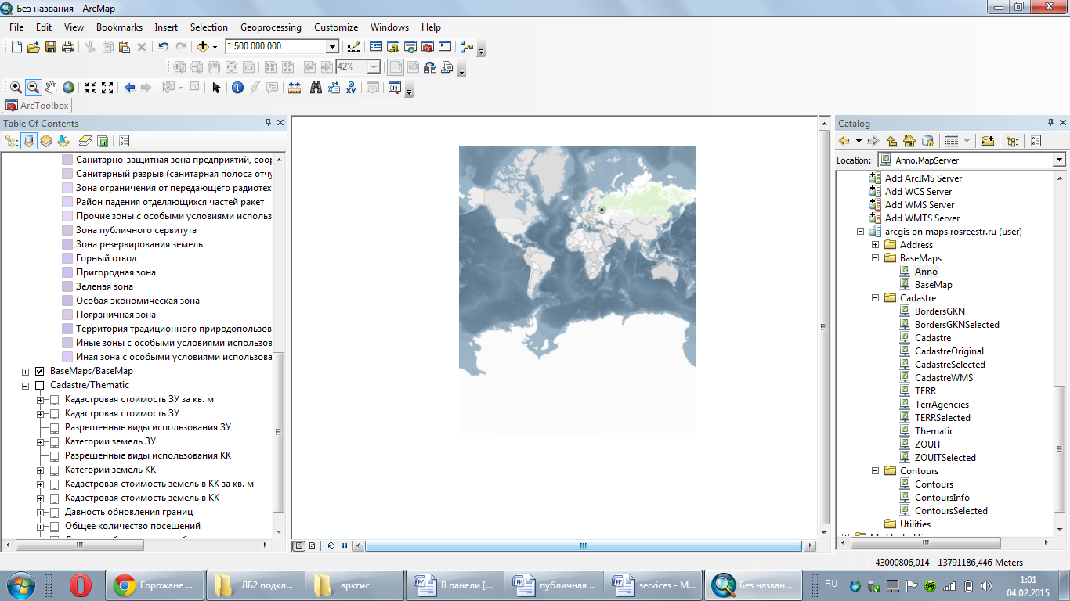Image resolution: width=1070 pixels, height=601 pixels.
Task: Click the light-purple swatch beside Горный отвод
Action: pos(67,258)
